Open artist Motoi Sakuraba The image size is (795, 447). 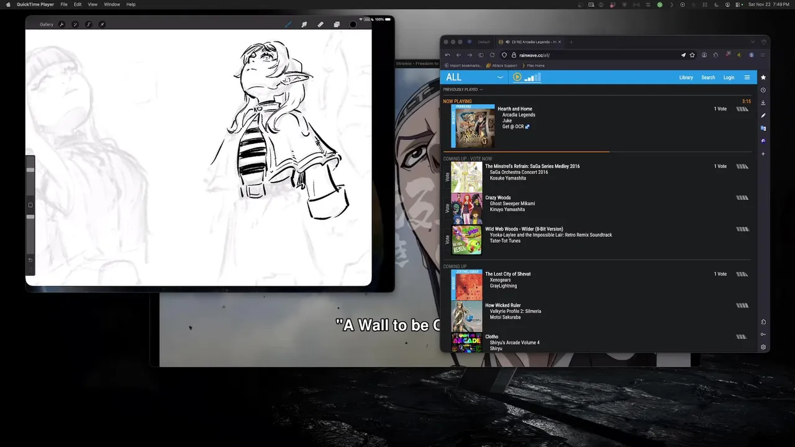tap(505, 317)
